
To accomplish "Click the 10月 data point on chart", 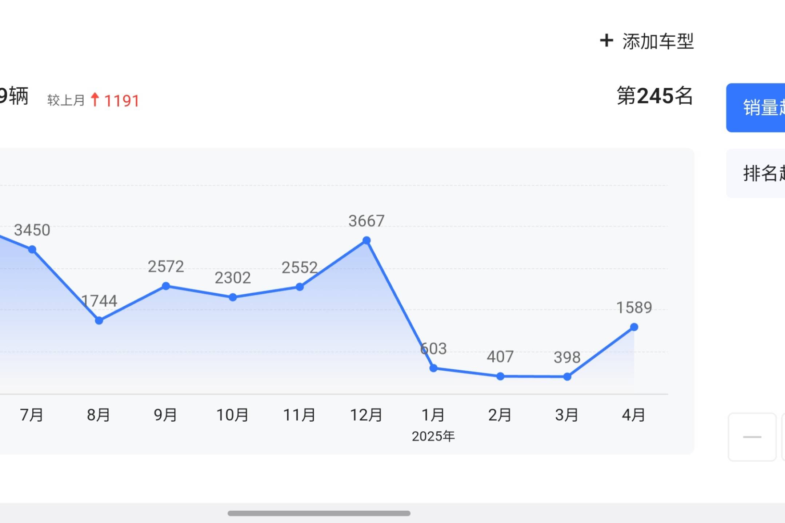I will coord(233,297).
